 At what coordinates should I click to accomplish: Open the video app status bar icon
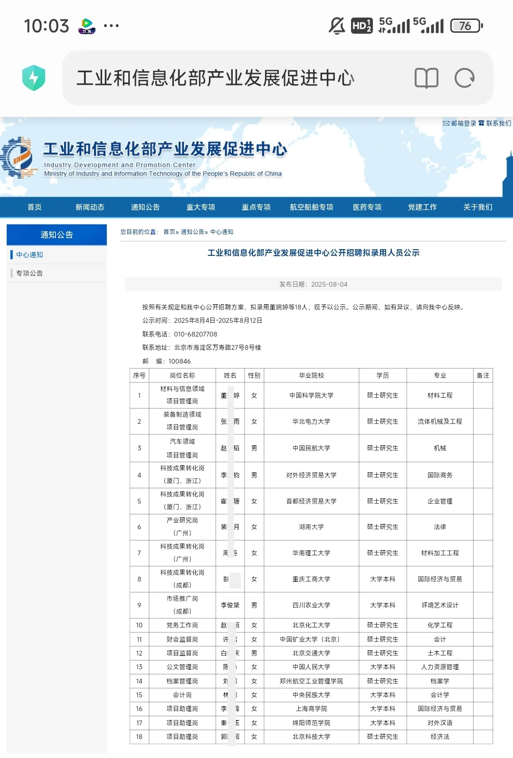87,26
